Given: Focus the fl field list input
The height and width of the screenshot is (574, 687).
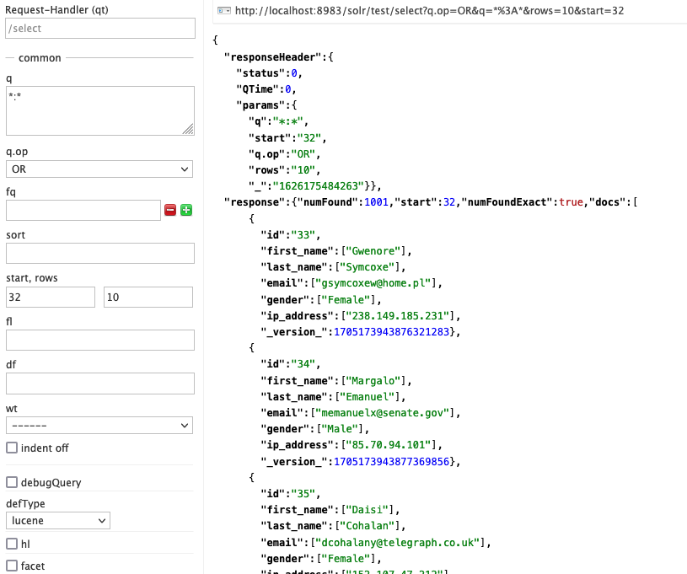Looking at the screenshot, I should 100,340.
